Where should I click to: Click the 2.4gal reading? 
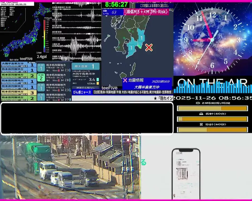point(42,57)
